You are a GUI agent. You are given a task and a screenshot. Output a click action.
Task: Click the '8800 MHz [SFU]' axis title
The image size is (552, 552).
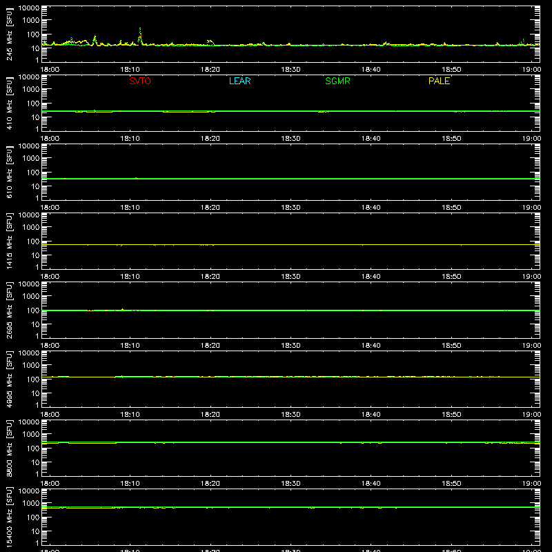pos(9,448)
